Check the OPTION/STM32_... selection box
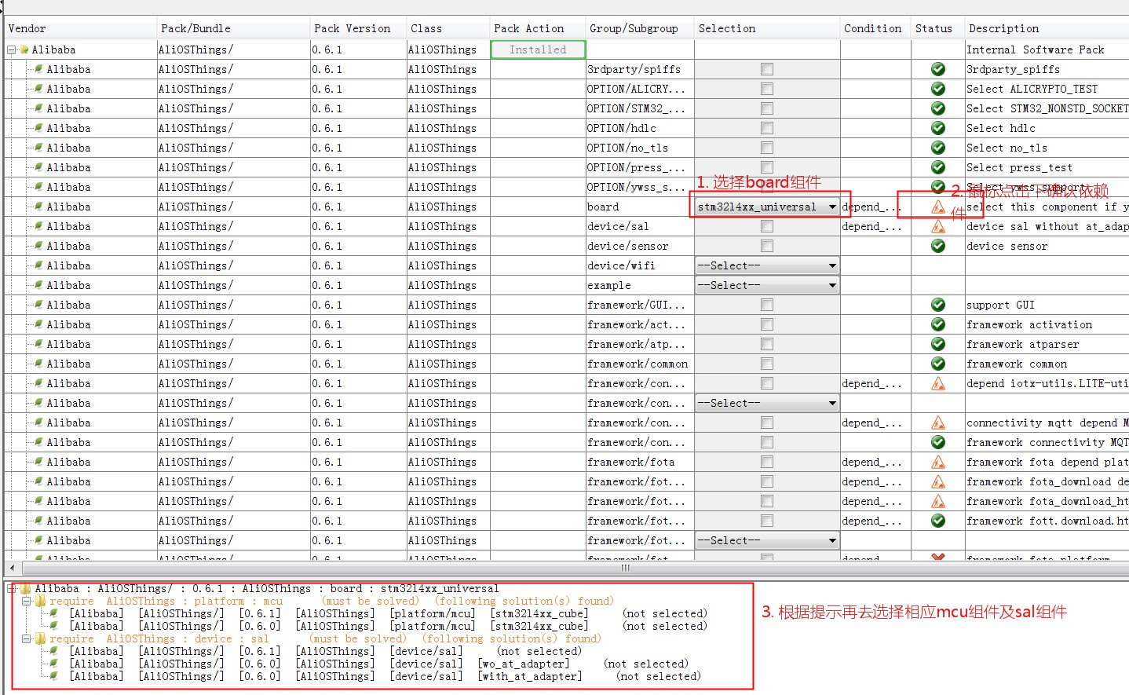 (767, 108)
